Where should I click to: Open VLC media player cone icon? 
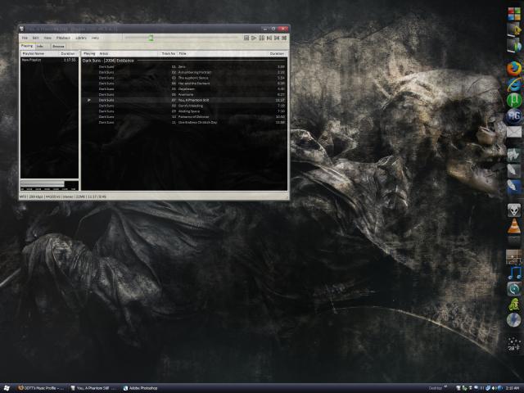tap(513, 226)
